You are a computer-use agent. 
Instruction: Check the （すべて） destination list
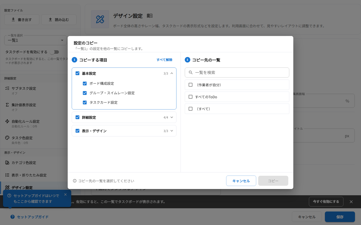(x=191, y=109)
